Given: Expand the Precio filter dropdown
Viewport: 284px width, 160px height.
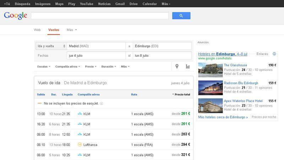Looking at the screenshot, I should [x=91, y=67].
